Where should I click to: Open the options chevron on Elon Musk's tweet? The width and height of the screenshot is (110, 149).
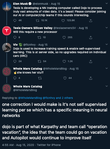(107, 4)
